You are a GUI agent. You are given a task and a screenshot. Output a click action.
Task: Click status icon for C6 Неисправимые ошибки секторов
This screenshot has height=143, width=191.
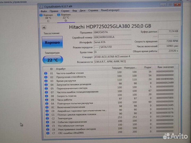[x=48, y=129]
